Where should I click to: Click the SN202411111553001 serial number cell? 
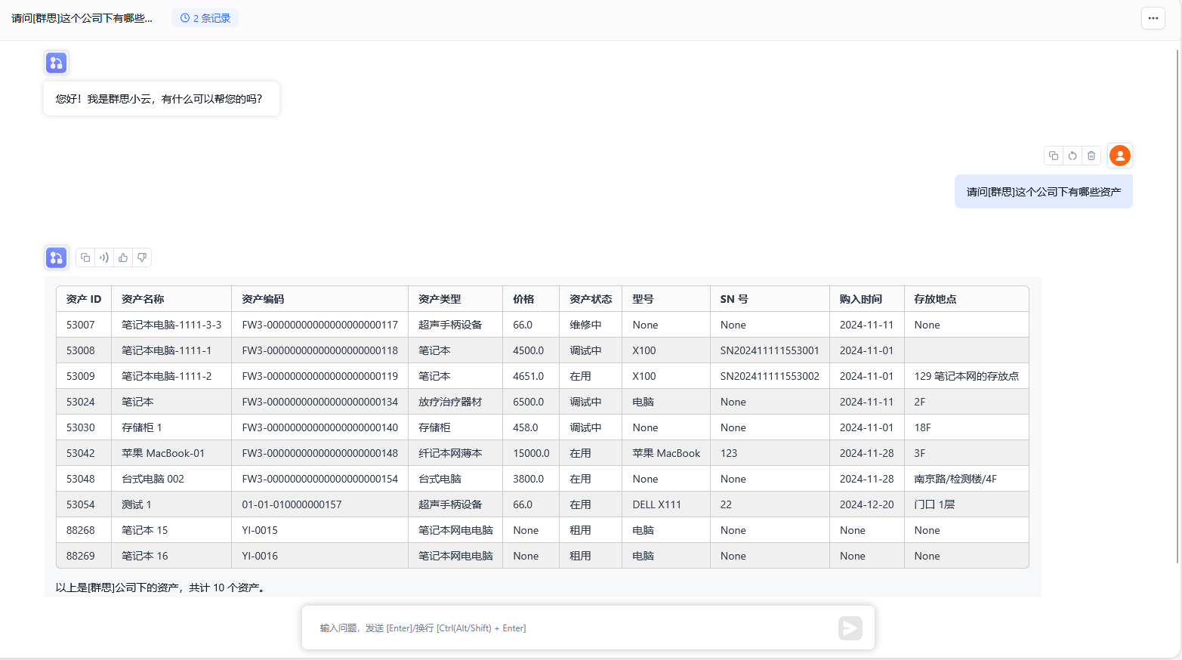point(769,350)
